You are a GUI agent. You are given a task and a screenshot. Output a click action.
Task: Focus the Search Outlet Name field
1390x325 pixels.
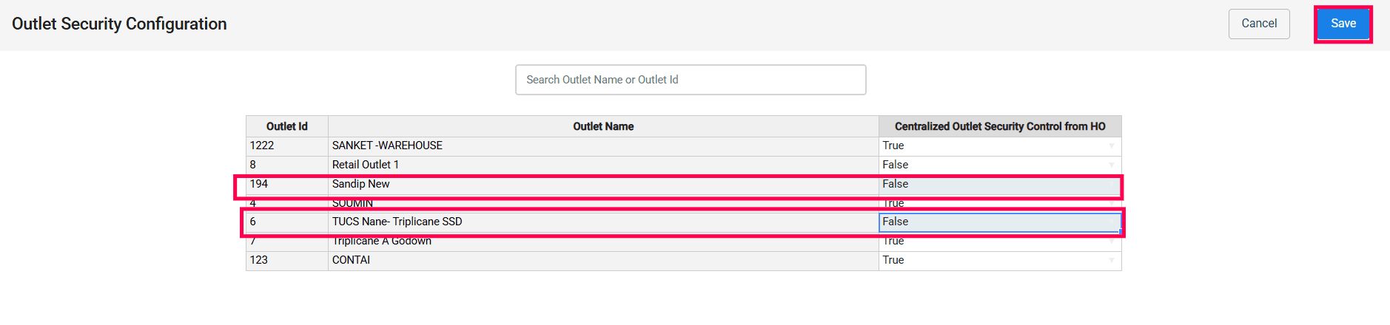coord(691,80)
